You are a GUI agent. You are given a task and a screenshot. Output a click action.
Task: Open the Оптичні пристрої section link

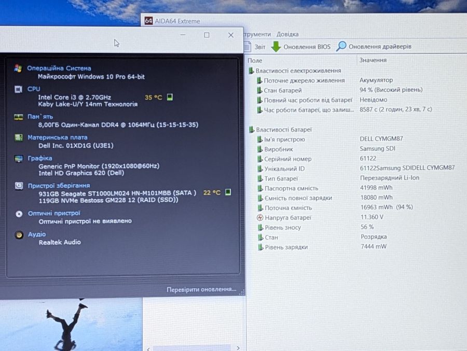pos(54,213)
